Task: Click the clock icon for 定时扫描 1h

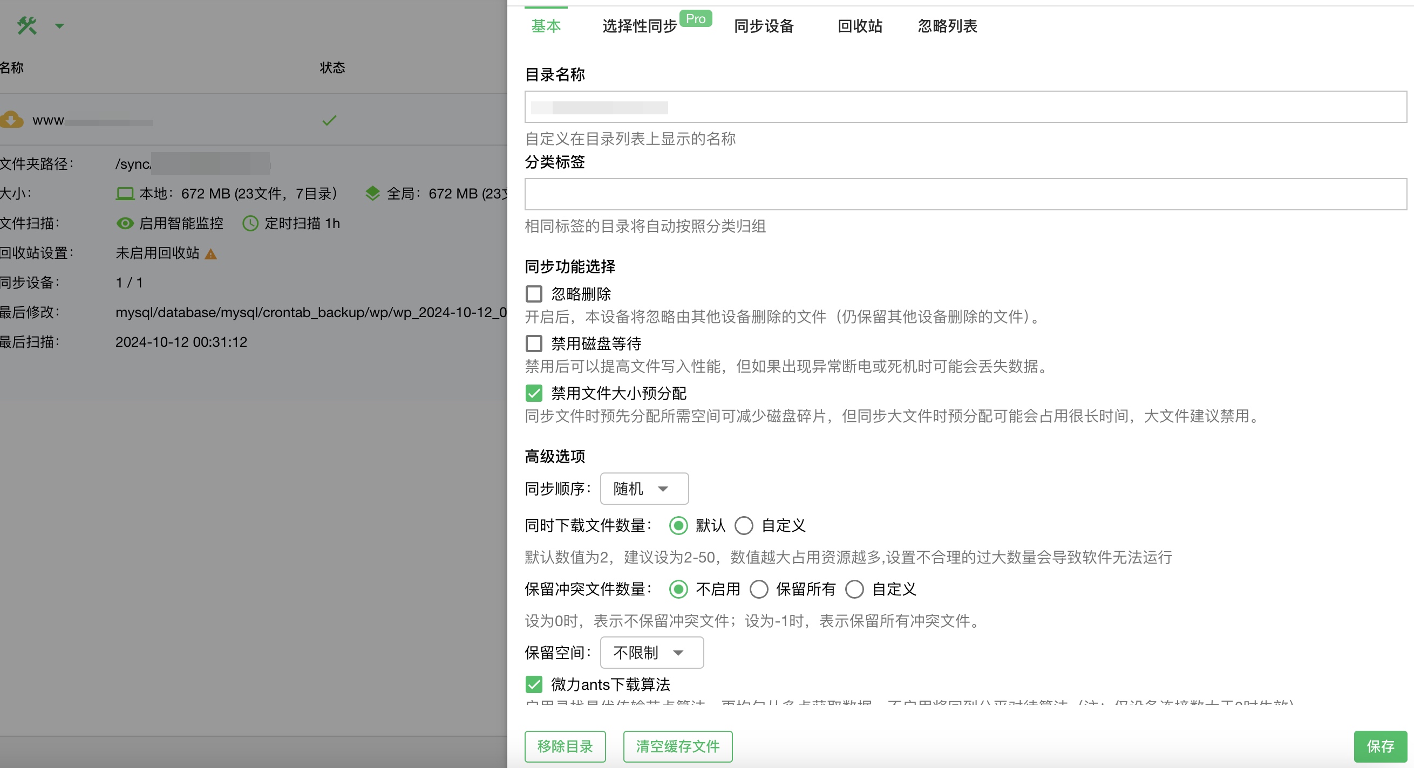Action: click(250, 223)
